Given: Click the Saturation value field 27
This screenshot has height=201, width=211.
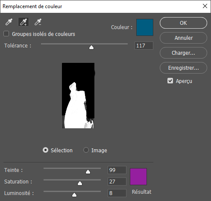Looking at the screenshot, I should pyautogui.click(x=117, y=182).
